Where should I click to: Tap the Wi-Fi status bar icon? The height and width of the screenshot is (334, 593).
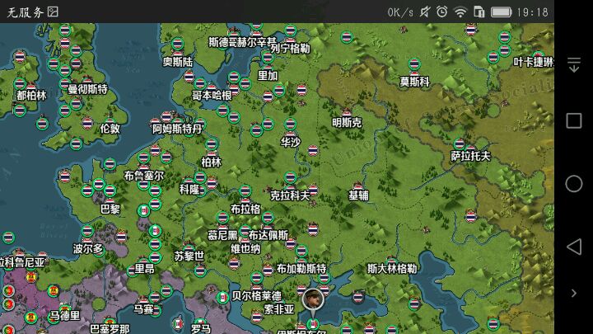coord(460,12)
